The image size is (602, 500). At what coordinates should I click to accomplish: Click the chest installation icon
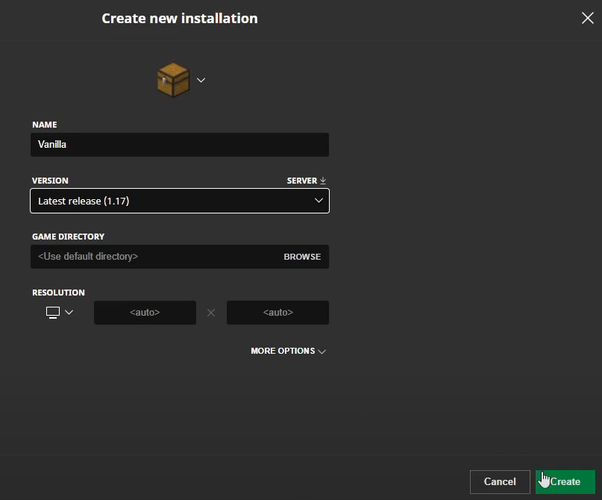click(173, 80)
